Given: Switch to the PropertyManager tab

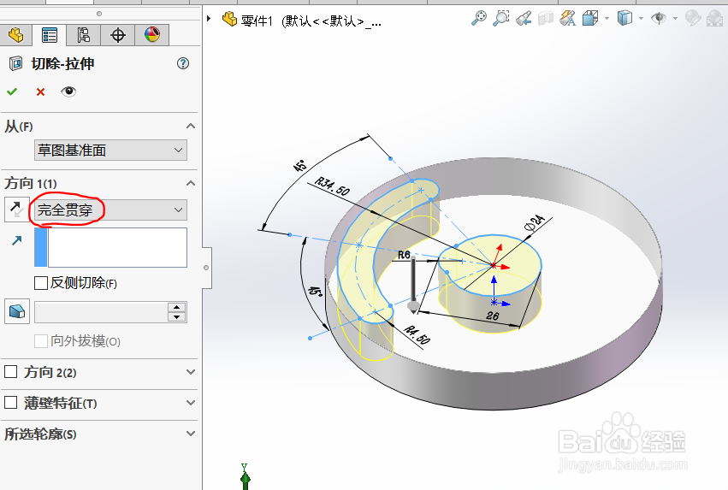Looking at the screenshot, I should coord(50,35).
